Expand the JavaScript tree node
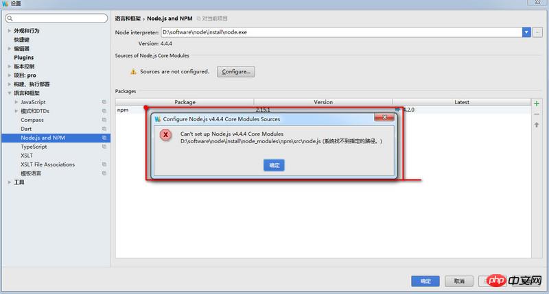549x294 pixels. [16, 102]
